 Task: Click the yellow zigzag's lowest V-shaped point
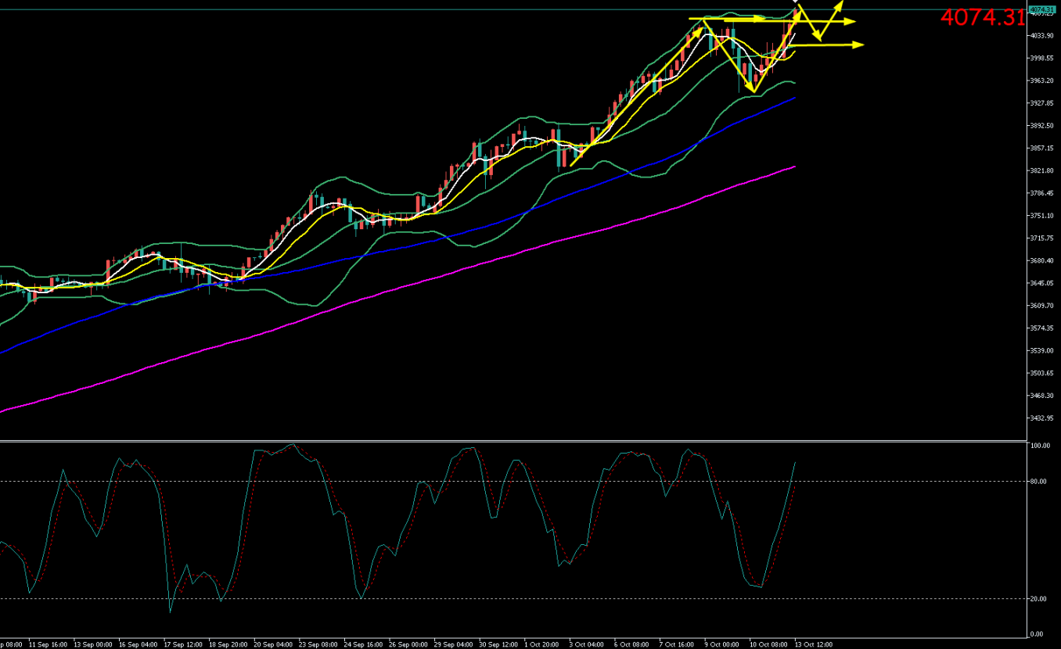click(753, 91)
